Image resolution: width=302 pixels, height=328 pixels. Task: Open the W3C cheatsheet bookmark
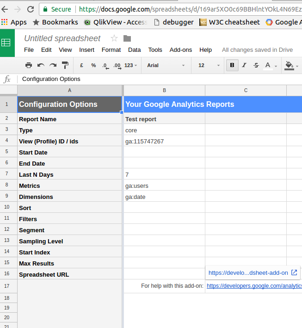point(230,22)
